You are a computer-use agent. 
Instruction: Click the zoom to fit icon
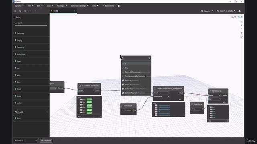point(241,22)
